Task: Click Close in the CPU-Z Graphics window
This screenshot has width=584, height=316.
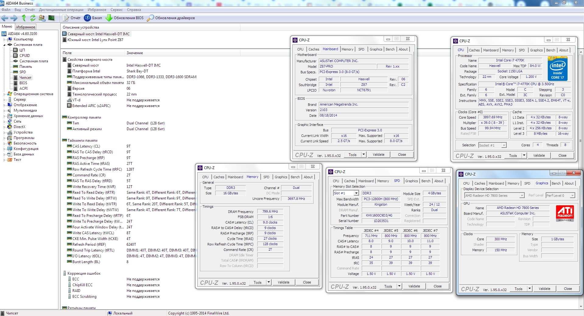Action: (x=568, y=289)
